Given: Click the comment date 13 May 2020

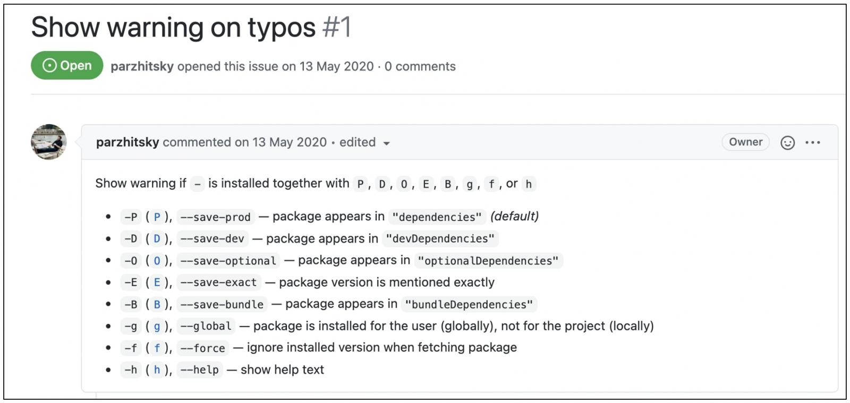Looking at the screenshot, I should (x=290, y=142).
